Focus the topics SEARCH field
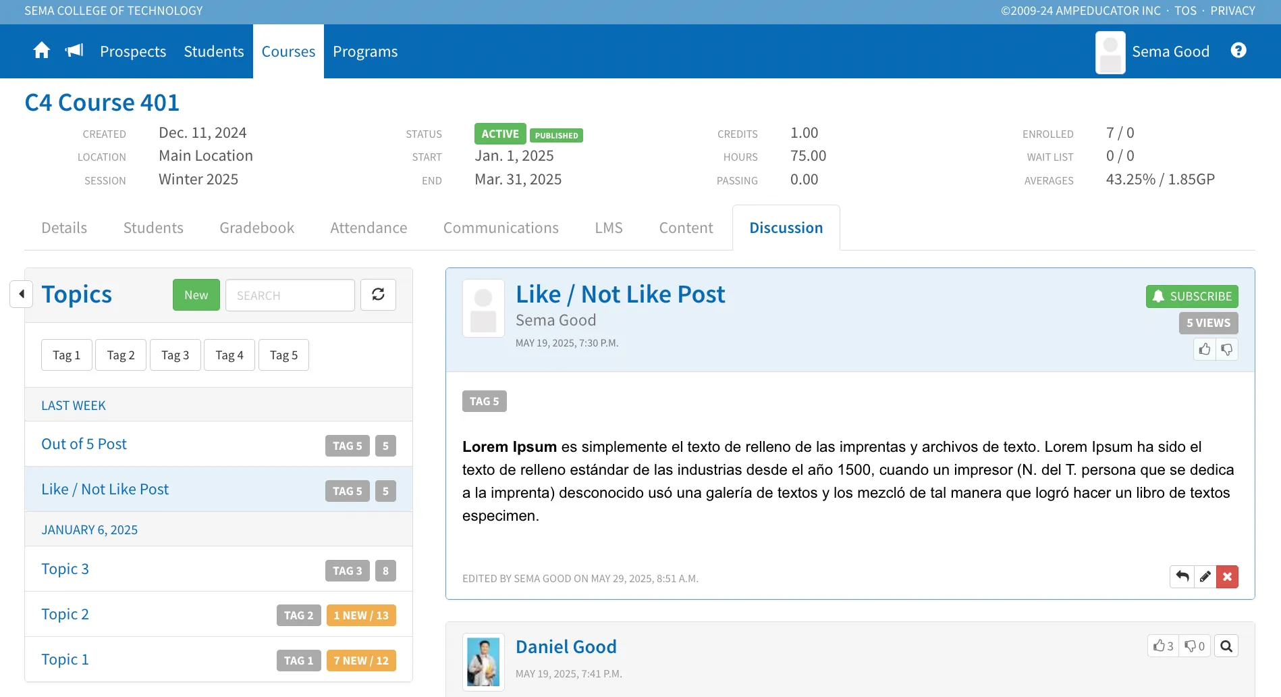 point(290,294)
